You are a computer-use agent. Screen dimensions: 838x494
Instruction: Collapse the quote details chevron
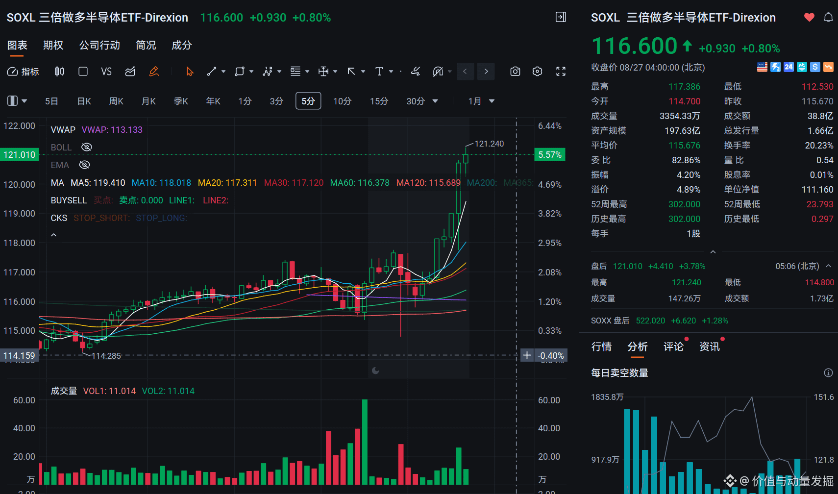coord(713,252)
